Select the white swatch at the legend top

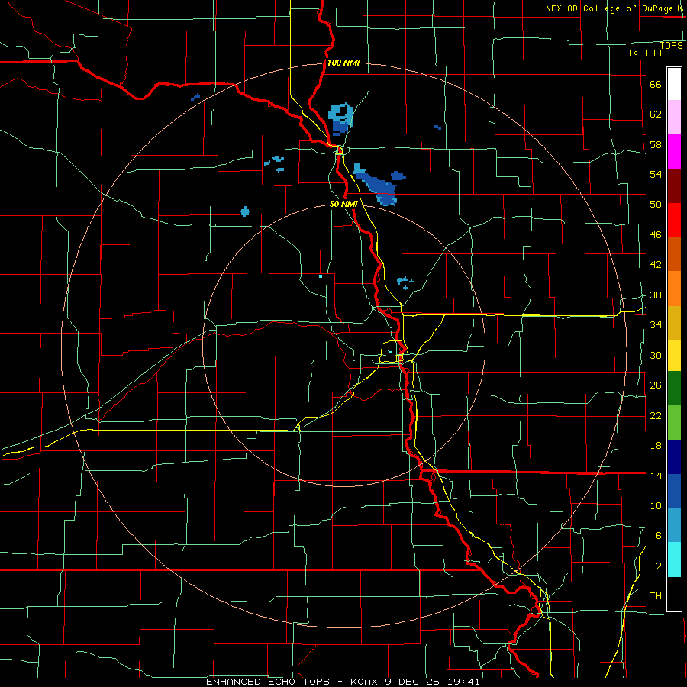click(674, 84)
